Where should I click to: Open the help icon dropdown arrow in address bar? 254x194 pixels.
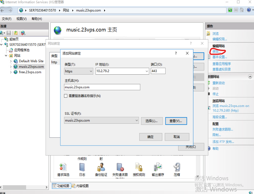[253, 10]
